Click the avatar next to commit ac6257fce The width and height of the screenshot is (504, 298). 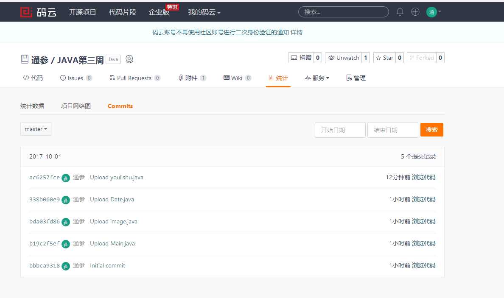(x=66, y=178)
